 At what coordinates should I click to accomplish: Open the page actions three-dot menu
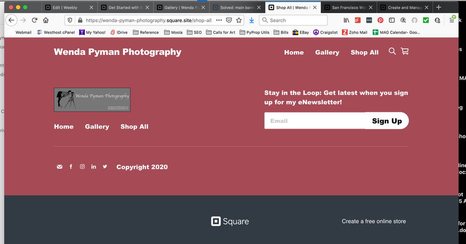pyautogui.click(x=219, y=20)
